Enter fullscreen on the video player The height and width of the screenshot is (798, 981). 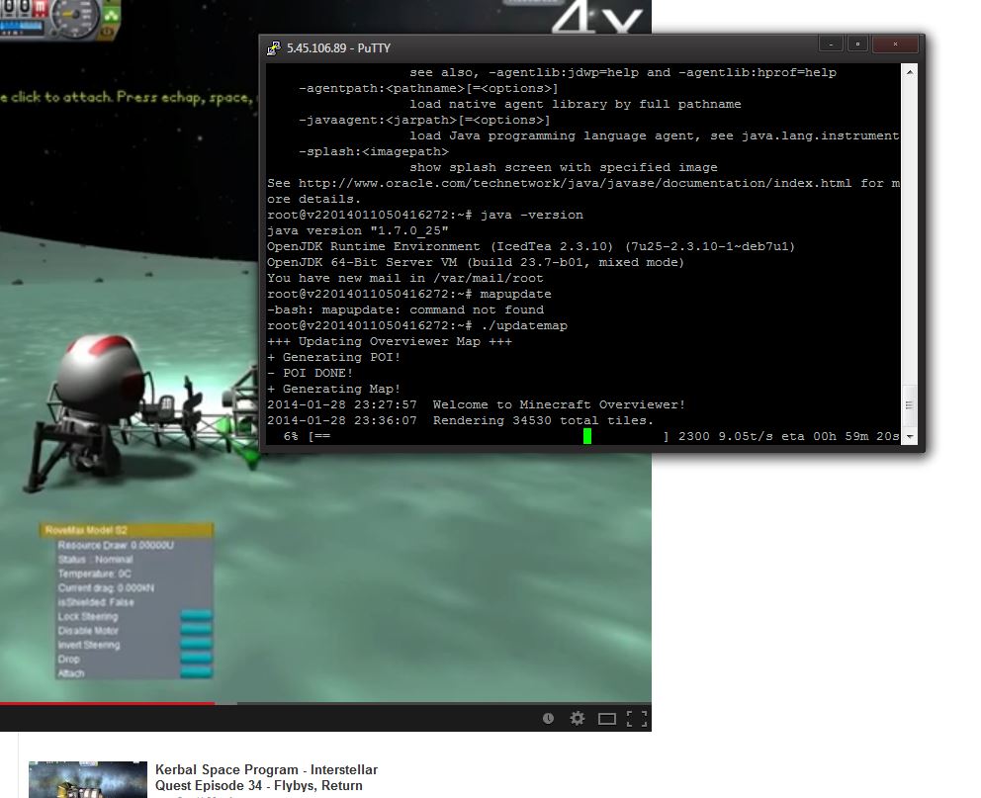tap(636, 719)
